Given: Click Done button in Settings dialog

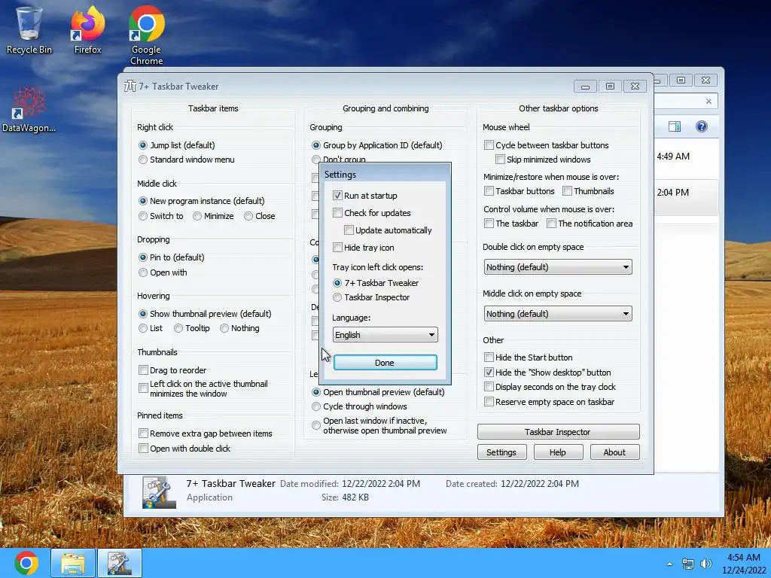Looking at the screenshot, I should 385,363.
